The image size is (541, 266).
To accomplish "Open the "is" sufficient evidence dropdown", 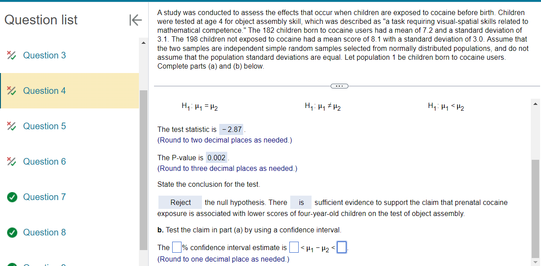I will 300,202.
